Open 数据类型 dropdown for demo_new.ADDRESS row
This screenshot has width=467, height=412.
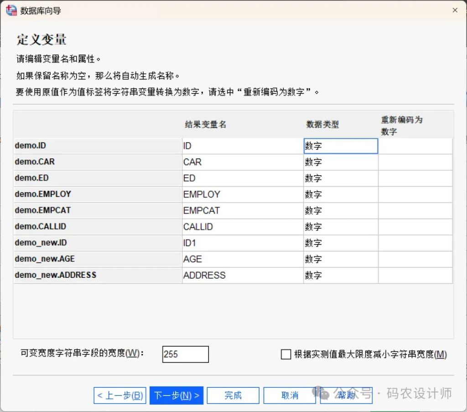pos(340,275)
